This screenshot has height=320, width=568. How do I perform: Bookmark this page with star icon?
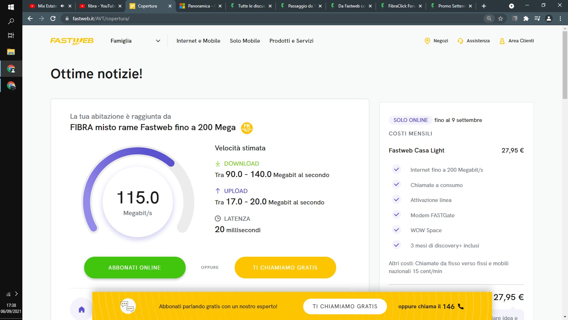501,18
